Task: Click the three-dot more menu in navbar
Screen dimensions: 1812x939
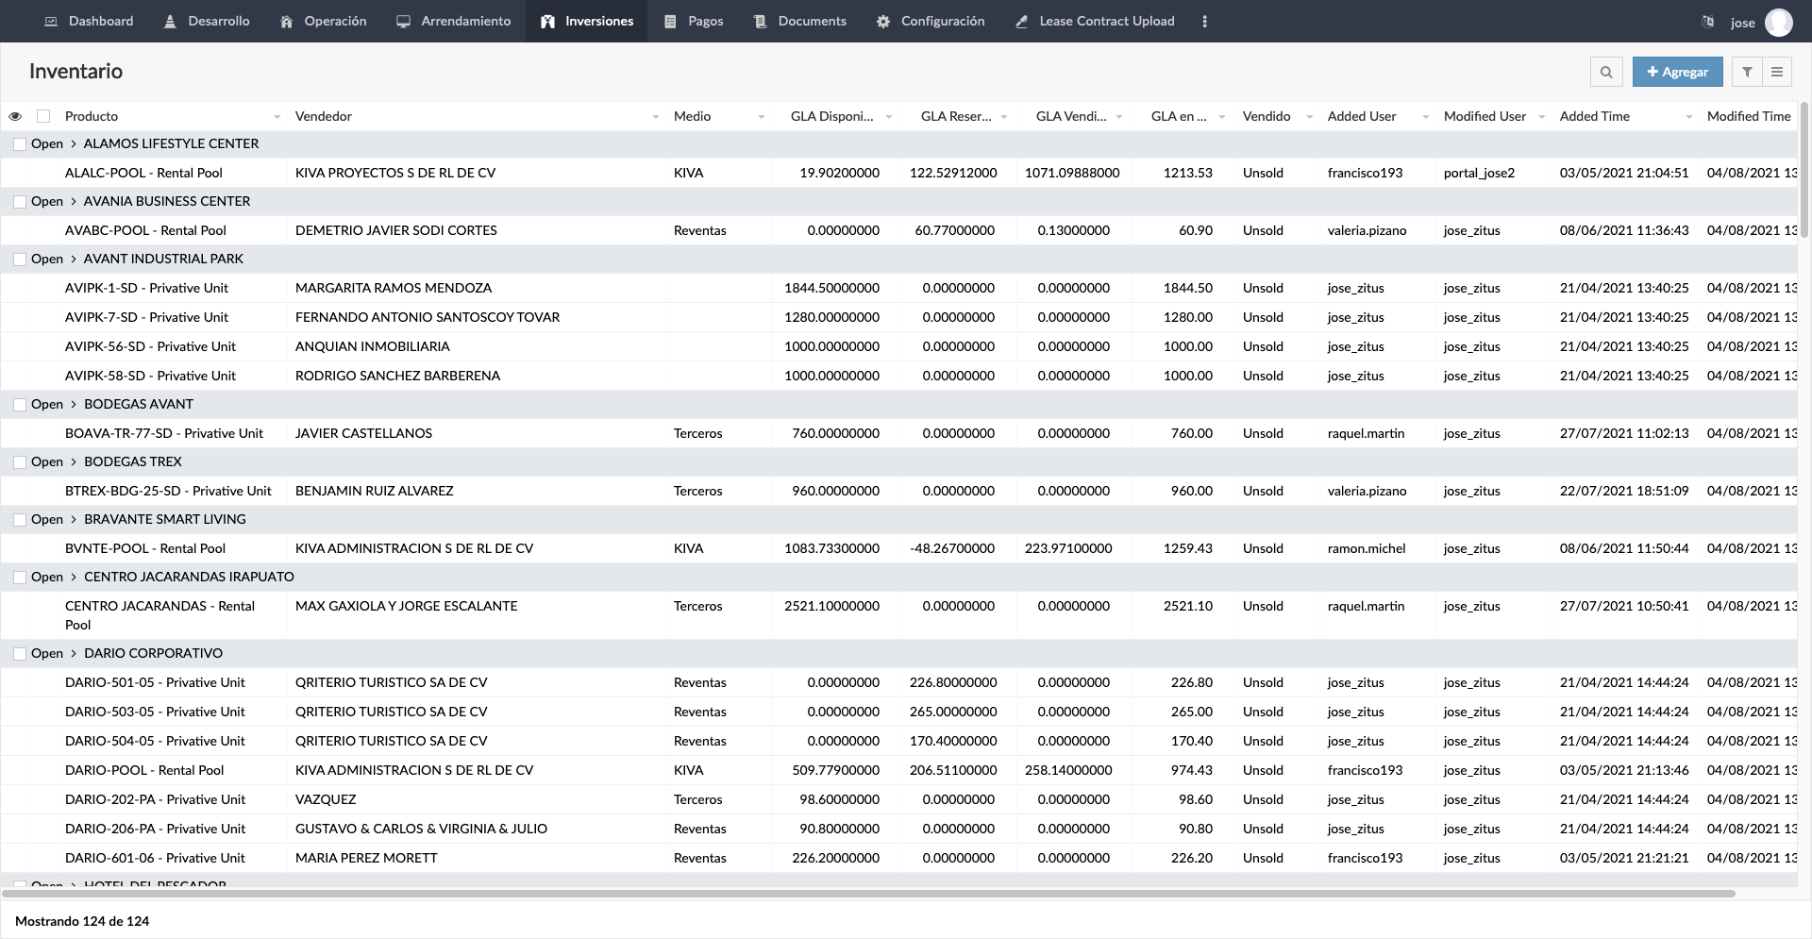Action: coord(1204,21)
